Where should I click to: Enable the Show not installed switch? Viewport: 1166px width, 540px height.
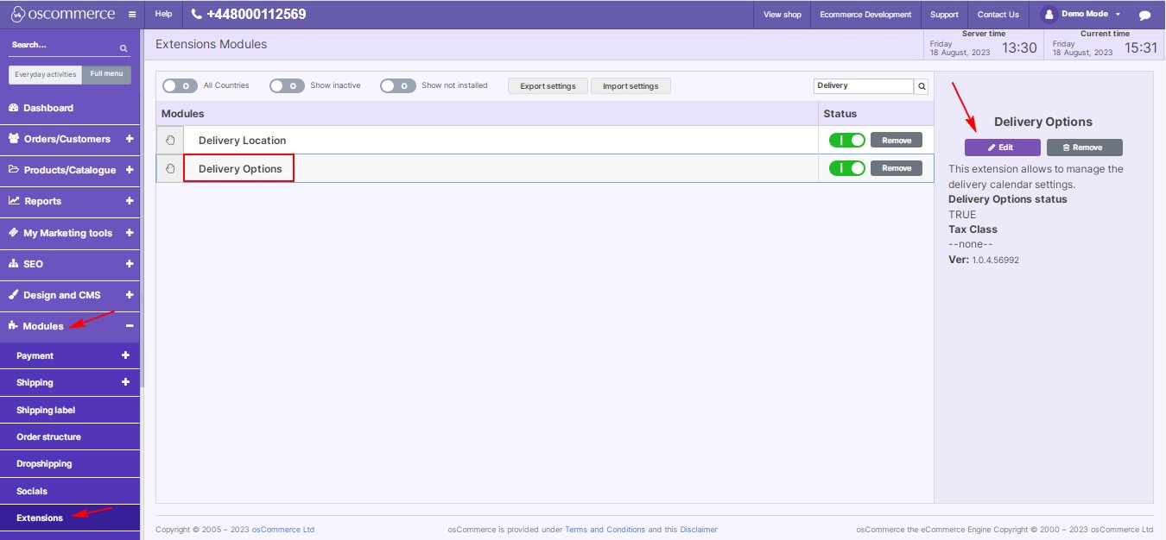pos(398,85)
